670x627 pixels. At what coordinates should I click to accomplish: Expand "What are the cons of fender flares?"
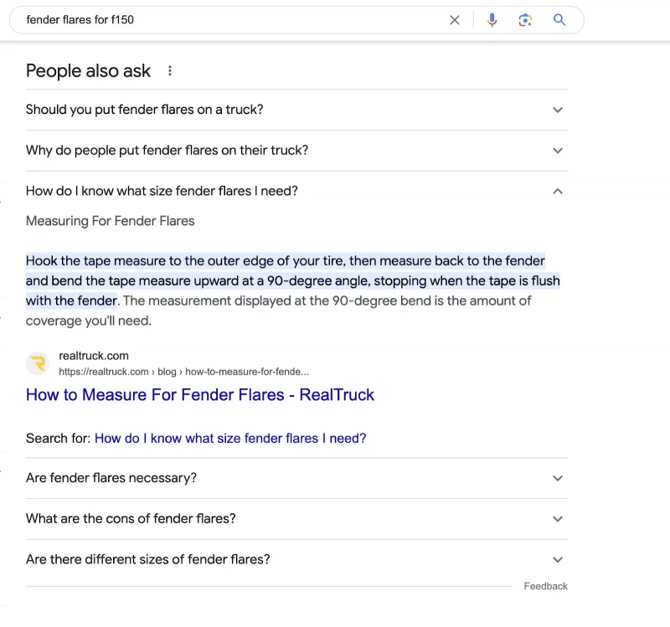click(296, 518)
